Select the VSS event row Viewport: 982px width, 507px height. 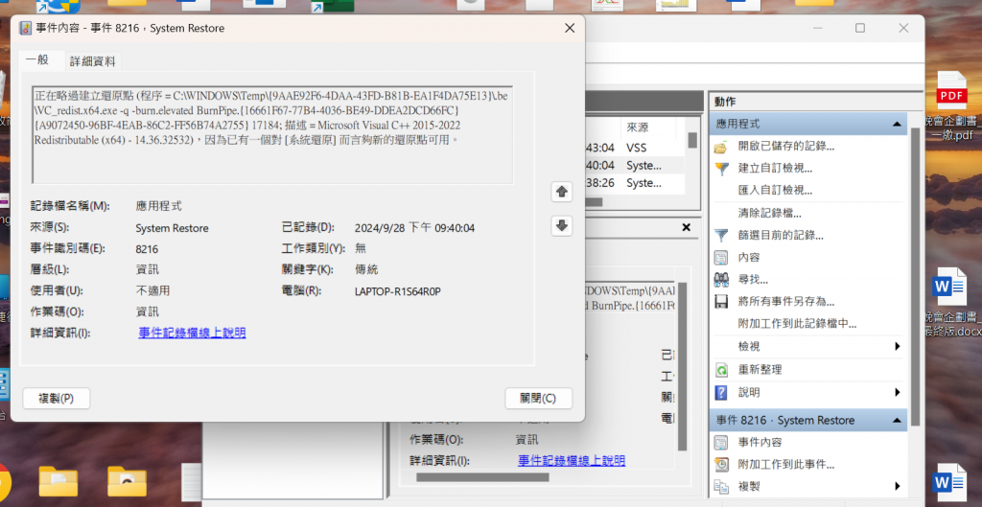[x=635, y=148]
